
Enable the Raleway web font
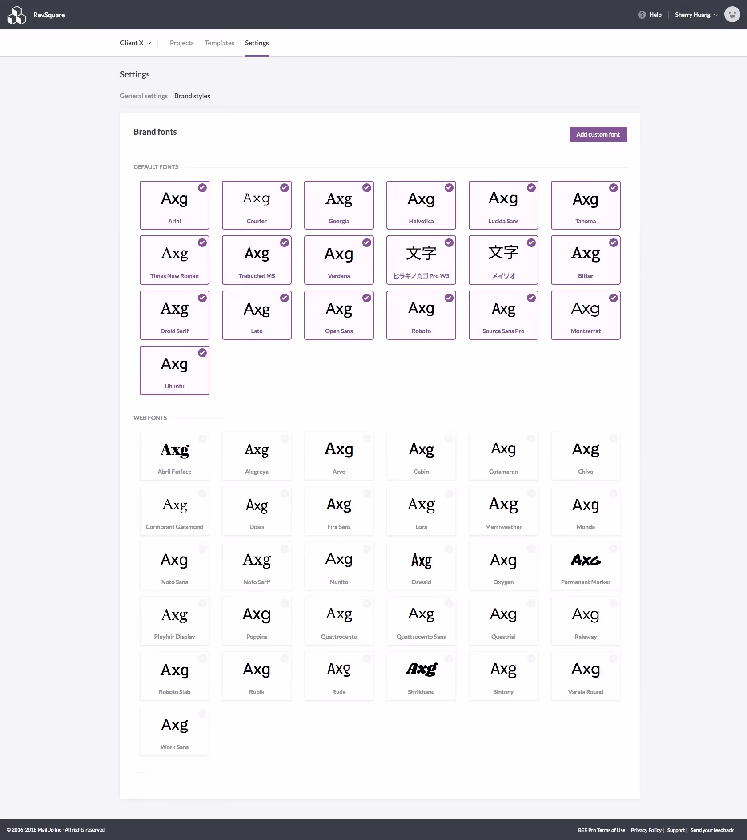(x=586, y=621)
